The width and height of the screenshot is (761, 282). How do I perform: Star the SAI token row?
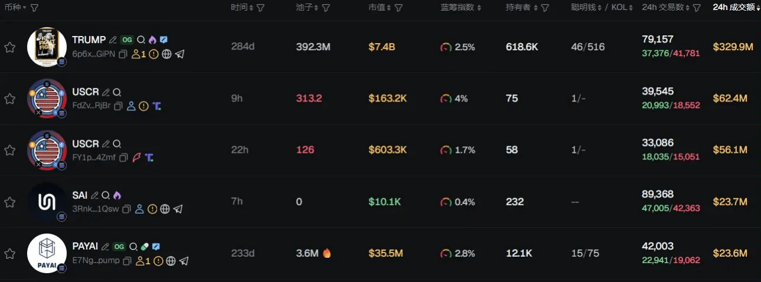9,202
